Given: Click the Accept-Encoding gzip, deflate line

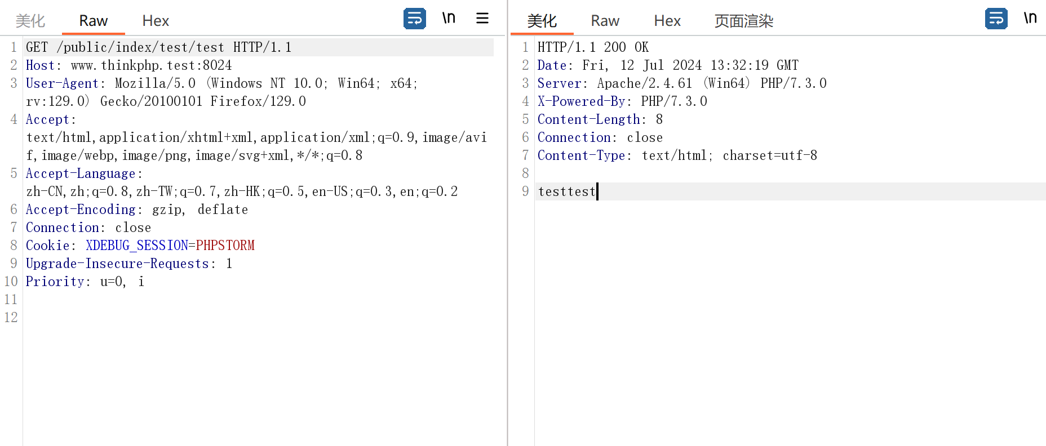Looking at the screenshot, I should click(x=137, y=209).
